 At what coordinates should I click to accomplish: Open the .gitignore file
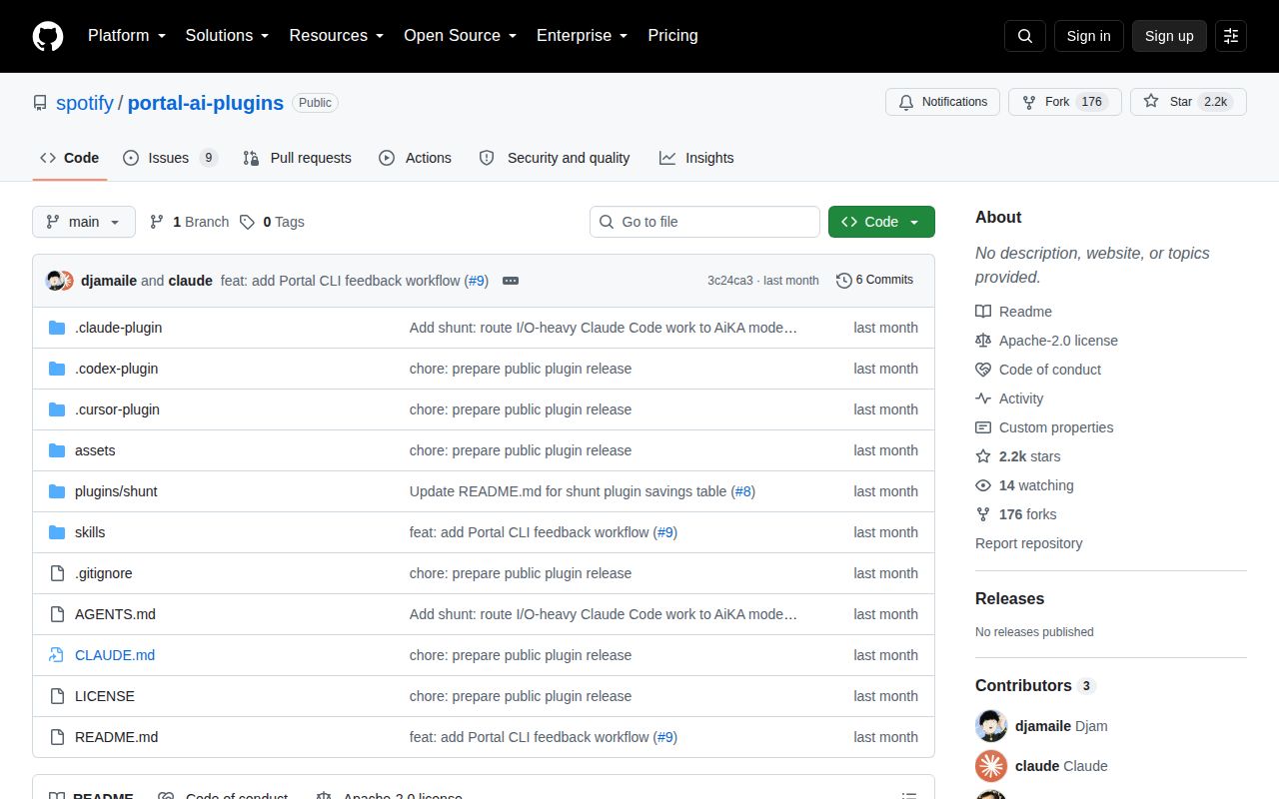103,573
